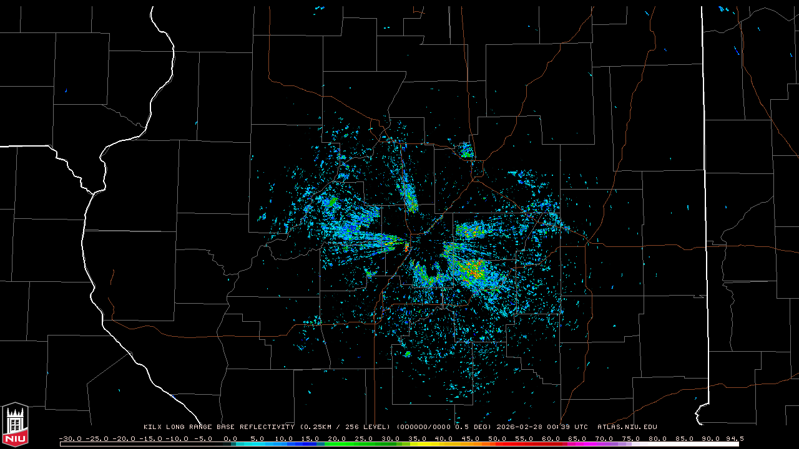Click the 50.0 scale label

click(498, 439)
